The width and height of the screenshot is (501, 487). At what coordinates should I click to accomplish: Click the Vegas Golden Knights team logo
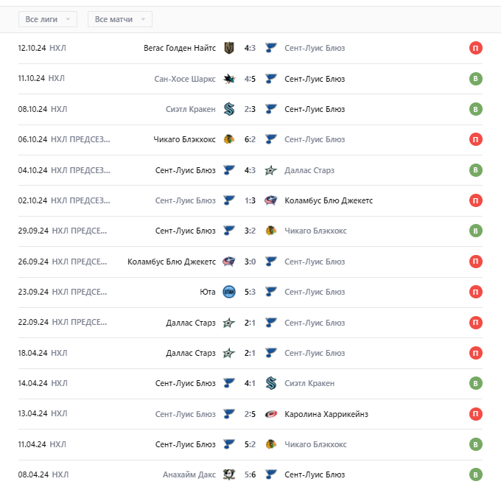[229, 49]
